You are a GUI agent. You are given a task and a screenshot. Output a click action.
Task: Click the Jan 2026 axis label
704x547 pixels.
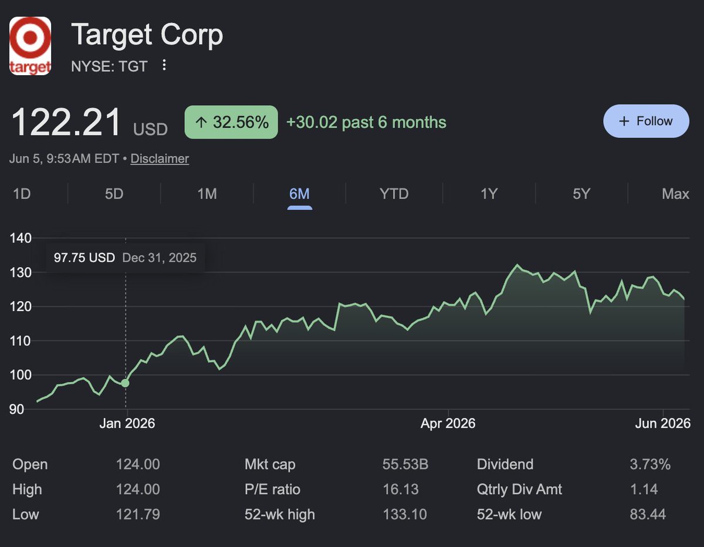pos(127,423)
